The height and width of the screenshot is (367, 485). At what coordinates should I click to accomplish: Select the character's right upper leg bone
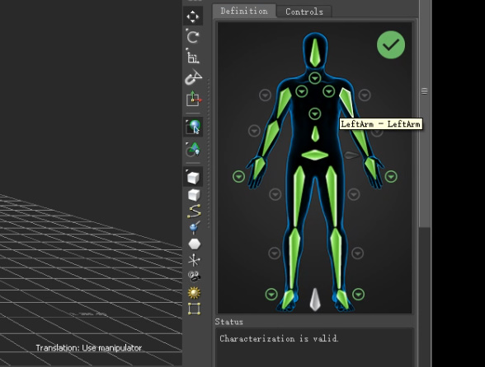pos(299,196)
